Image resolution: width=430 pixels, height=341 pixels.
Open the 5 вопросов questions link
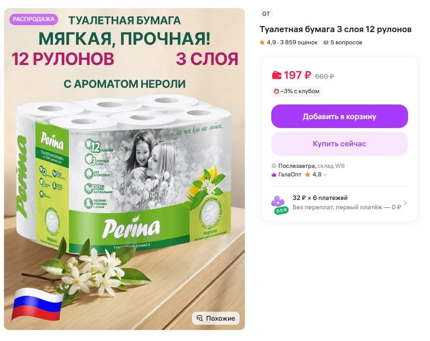[x=346, y=43]
